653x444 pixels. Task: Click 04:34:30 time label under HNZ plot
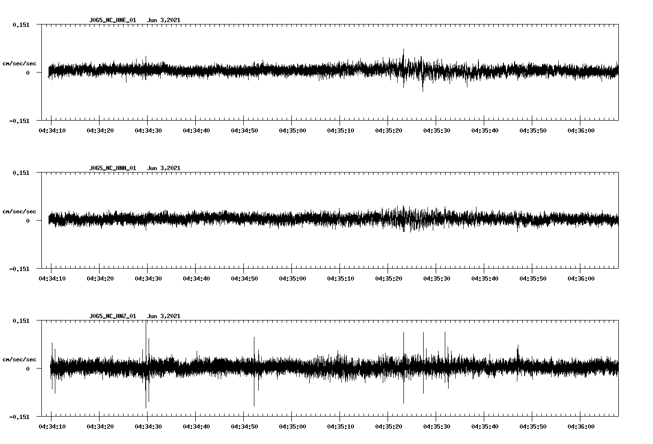click(148, 427)
